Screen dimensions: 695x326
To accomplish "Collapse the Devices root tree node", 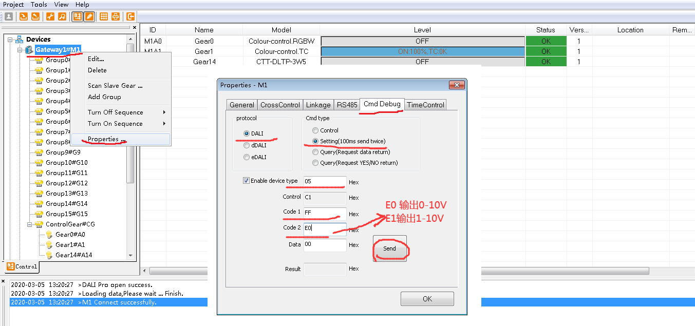I will pos(10,40).
